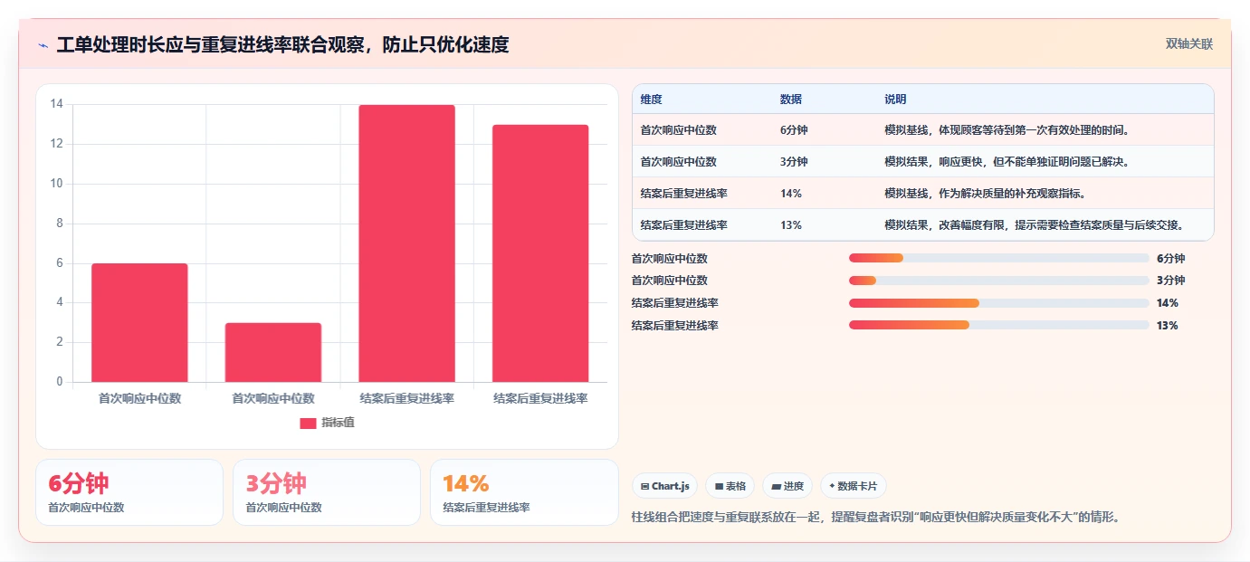The width and height of the screenshot is (1250, 562).
Task: Click the chart bar with value 13
Action: (x=540, y=253)
